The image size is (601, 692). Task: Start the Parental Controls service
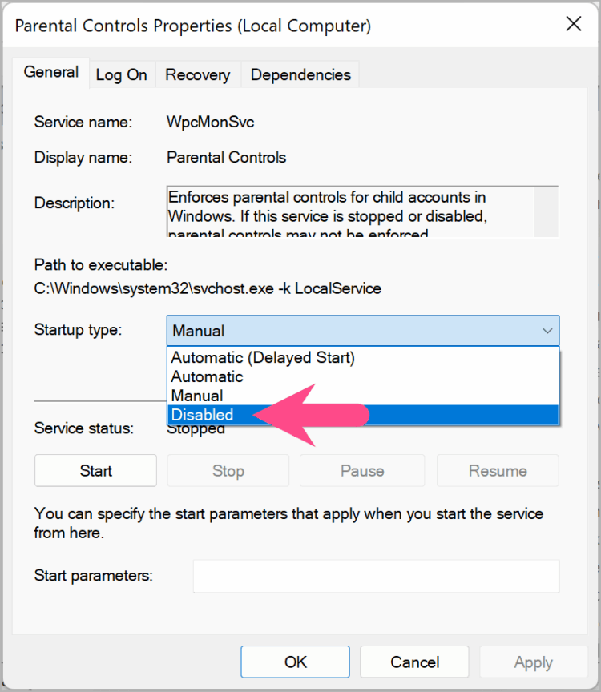(x=95, y=470)
